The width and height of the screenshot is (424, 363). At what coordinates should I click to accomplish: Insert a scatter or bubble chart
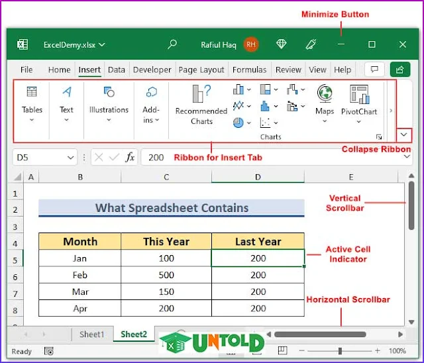(x=265, y=123)
